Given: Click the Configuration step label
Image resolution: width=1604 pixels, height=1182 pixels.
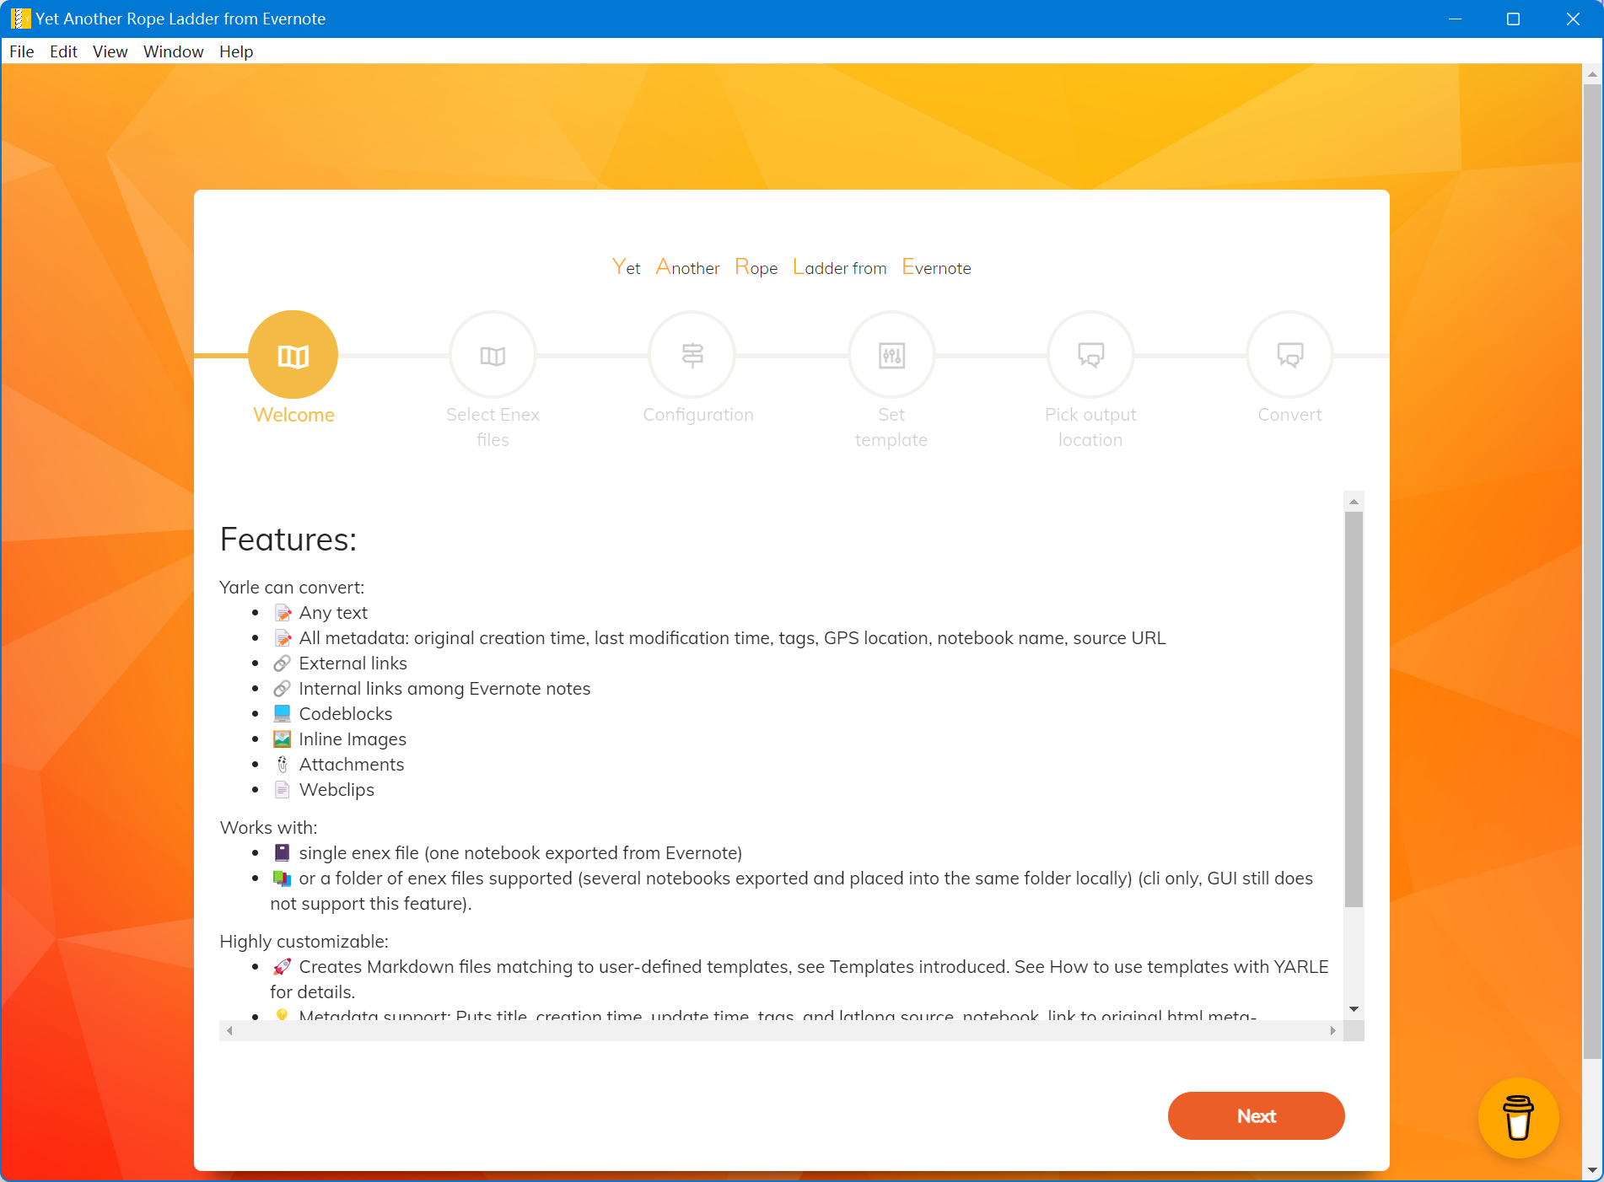Looking at the screenshot, I should click(x=698, y=415).
